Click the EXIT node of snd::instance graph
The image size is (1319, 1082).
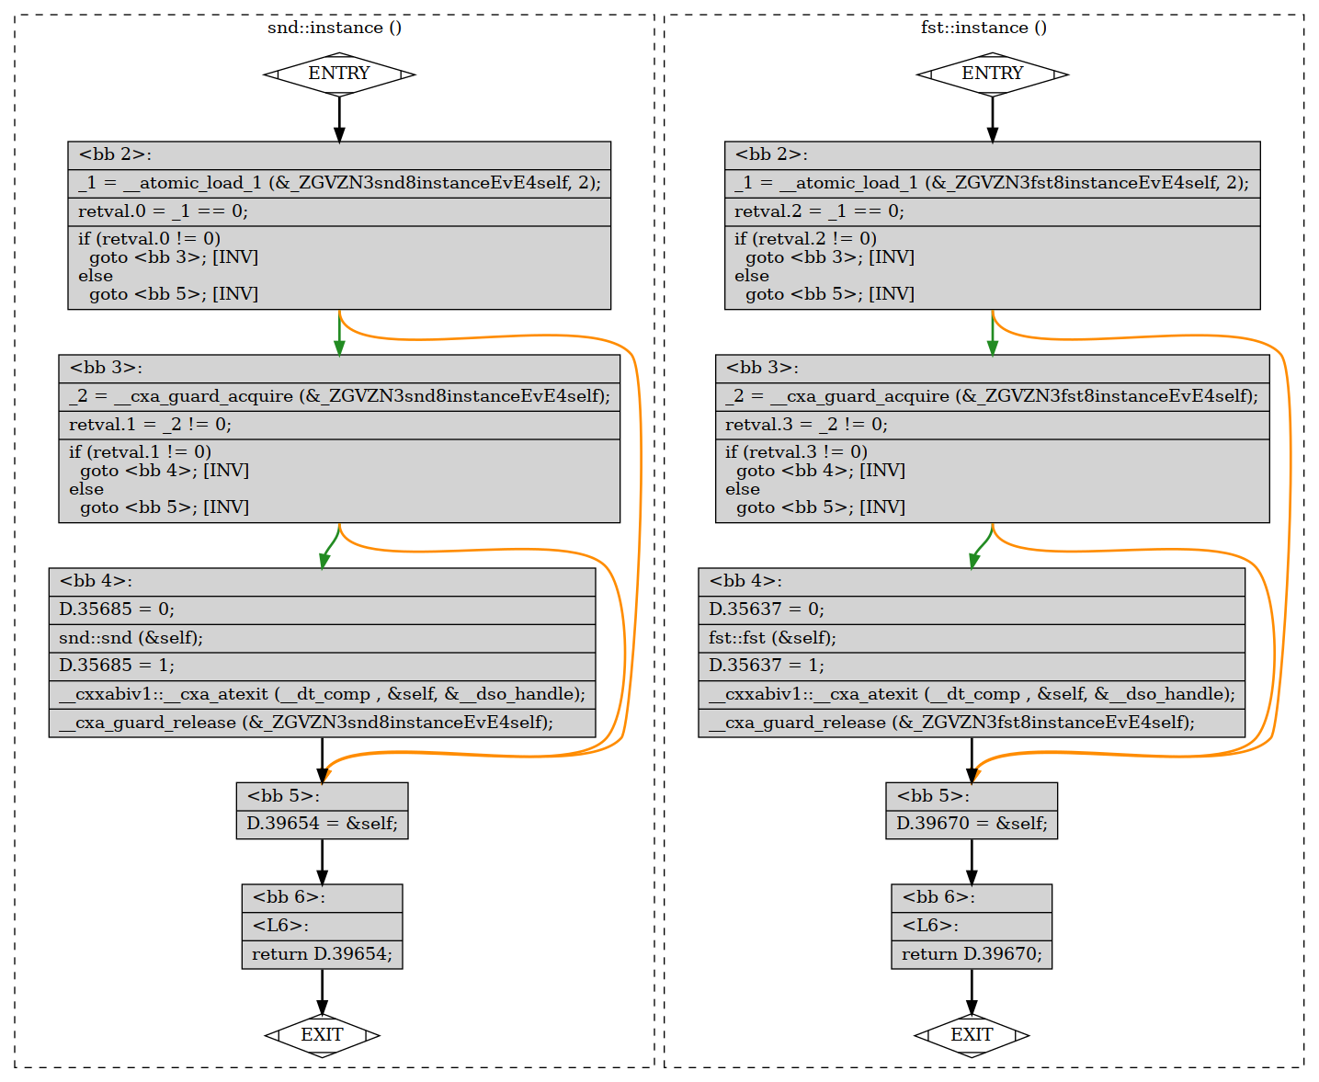click(x=322, y=1035)
